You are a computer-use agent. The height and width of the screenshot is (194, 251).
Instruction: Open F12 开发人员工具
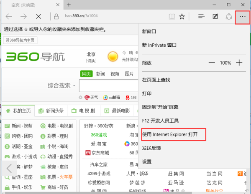(160, 121)
